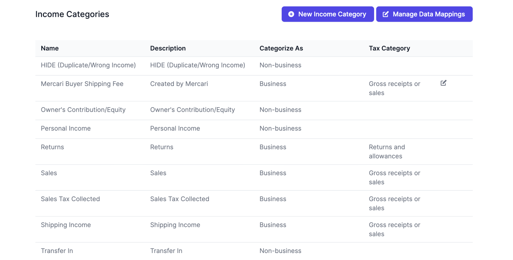Click the Name column header
Viewport: 513px width, 260px height.
(x=50, y=48)
